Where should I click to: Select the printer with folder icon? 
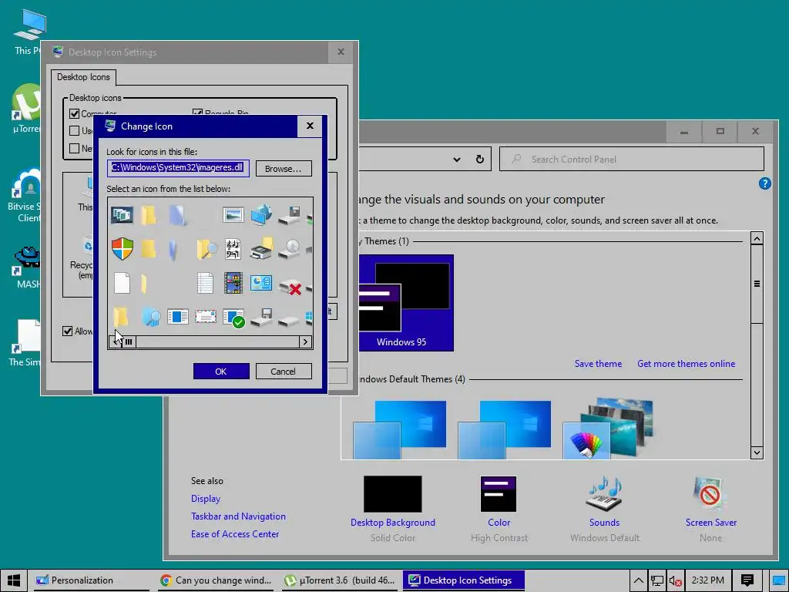click(261, 248)
